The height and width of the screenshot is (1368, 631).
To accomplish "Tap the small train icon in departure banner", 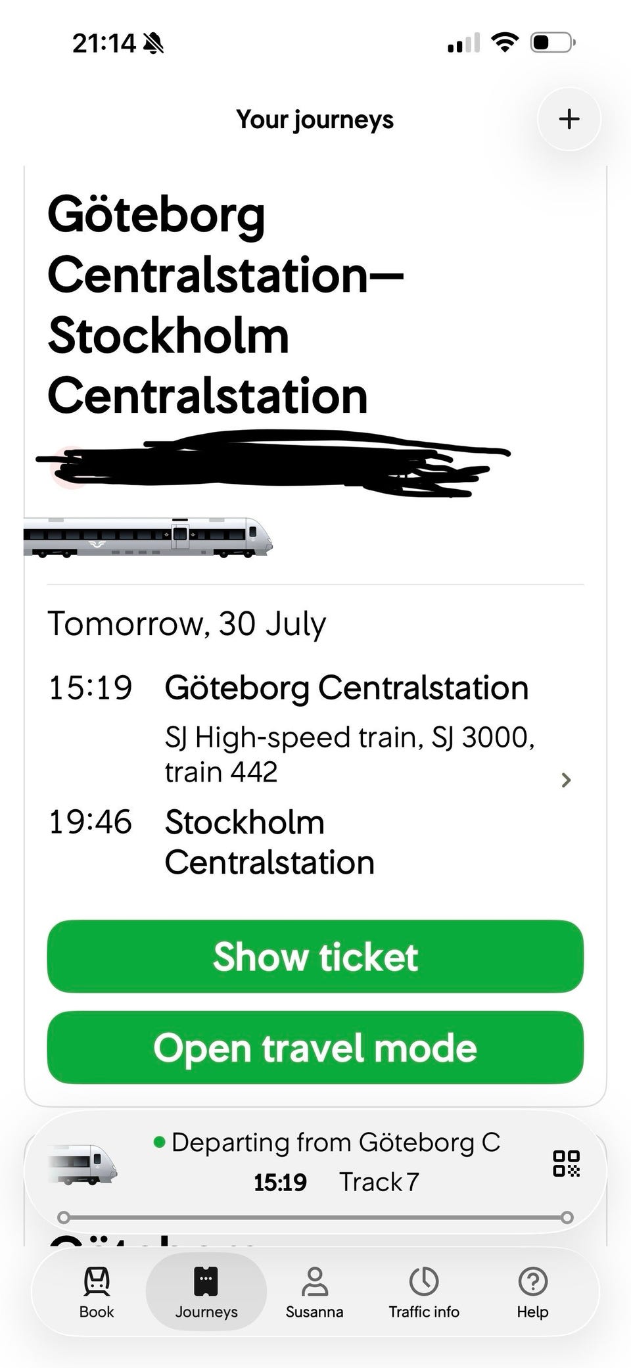I will [83, 1164].
